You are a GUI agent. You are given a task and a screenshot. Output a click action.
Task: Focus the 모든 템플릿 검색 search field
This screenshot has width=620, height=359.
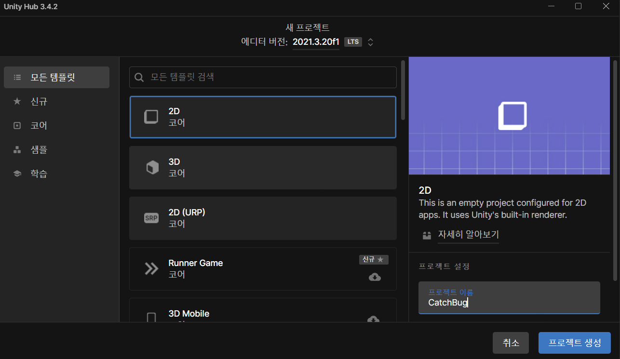pos(263,77)
